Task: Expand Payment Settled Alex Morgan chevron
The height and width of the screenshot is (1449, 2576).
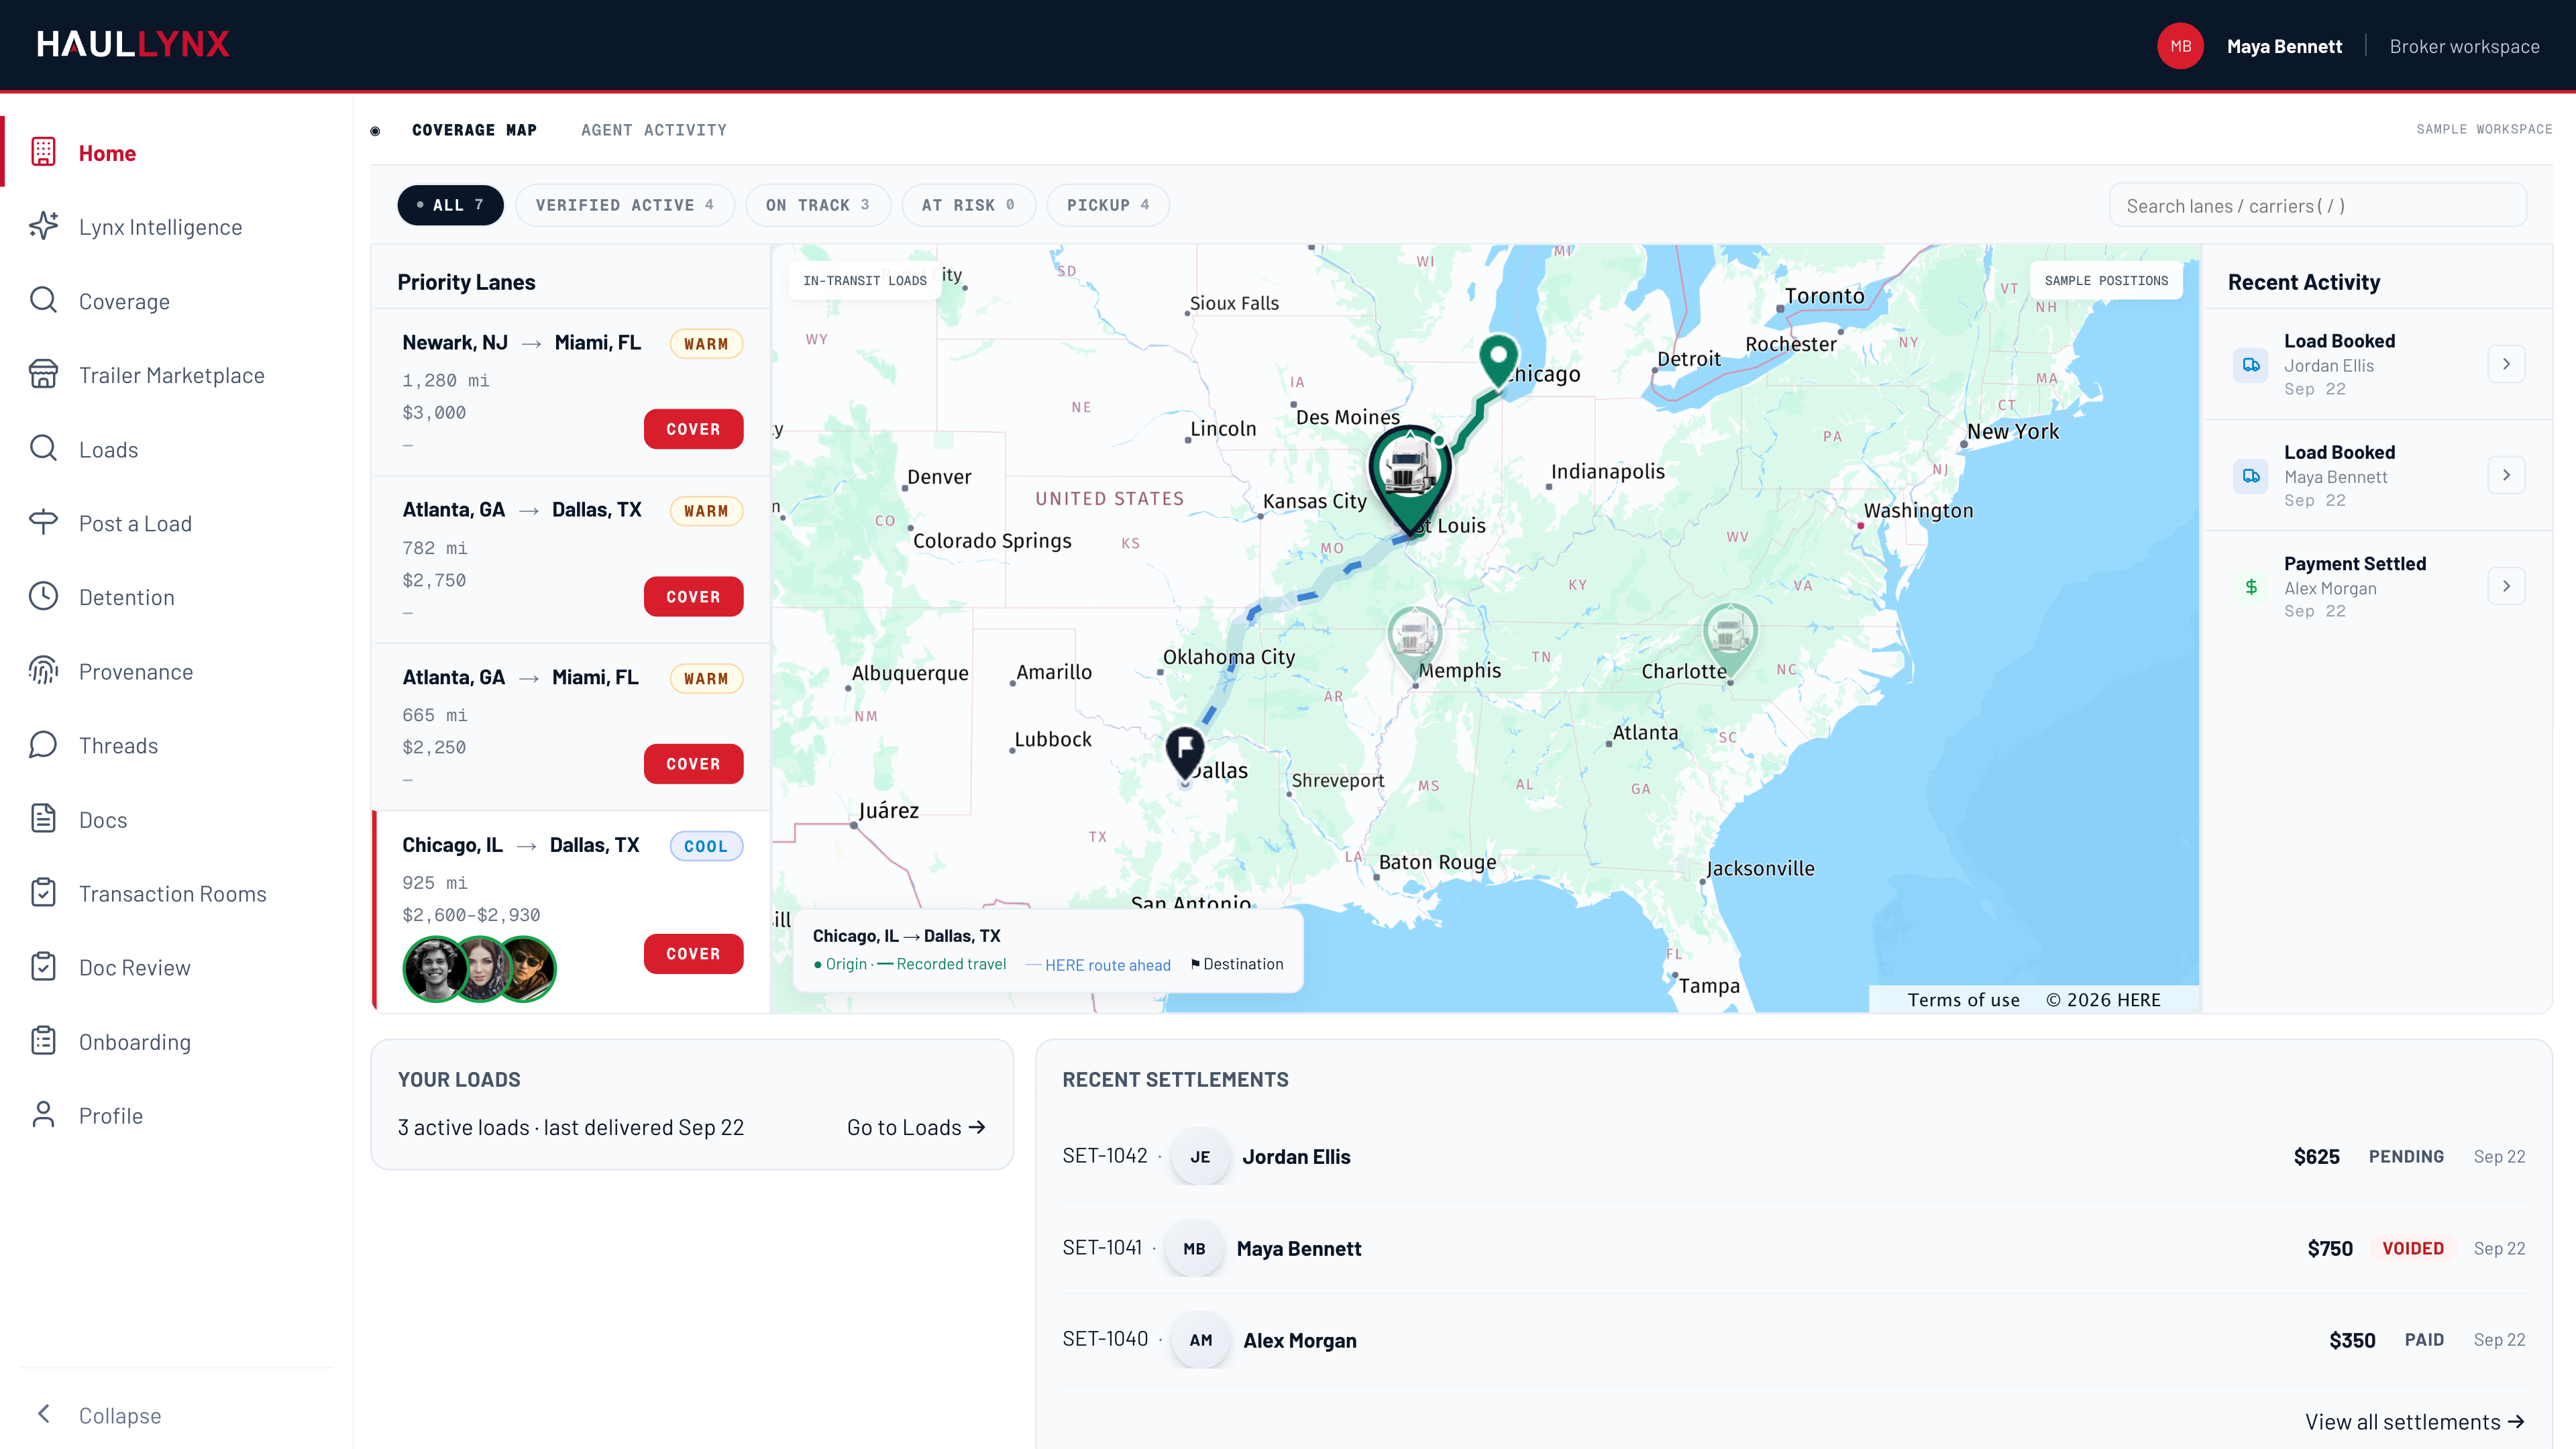Action: tap(2506, 586)
